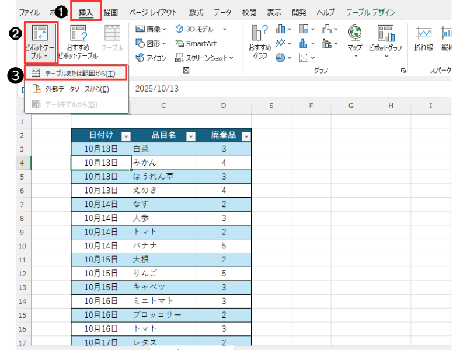The width and height of the screenshot is (467, 350).
Task: Open the グラフ group dialog launcher
Action: pos(403,71)
